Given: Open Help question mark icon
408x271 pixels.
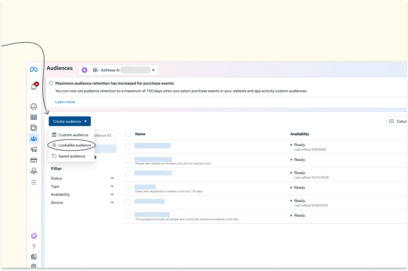Looking at the screenshot, I should coord(34,247).
